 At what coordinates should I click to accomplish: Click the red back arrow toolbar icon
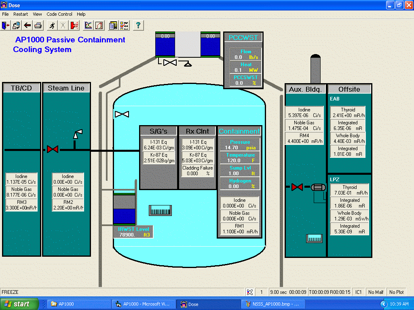coord(27,25)
